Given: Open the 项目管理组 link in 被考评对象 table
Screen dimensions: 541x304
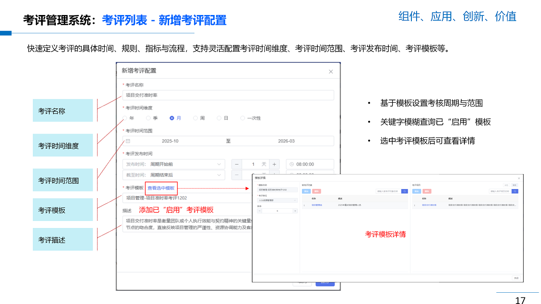Looking at the screenshot, I should pyautogui.click(x=317, y=205).
